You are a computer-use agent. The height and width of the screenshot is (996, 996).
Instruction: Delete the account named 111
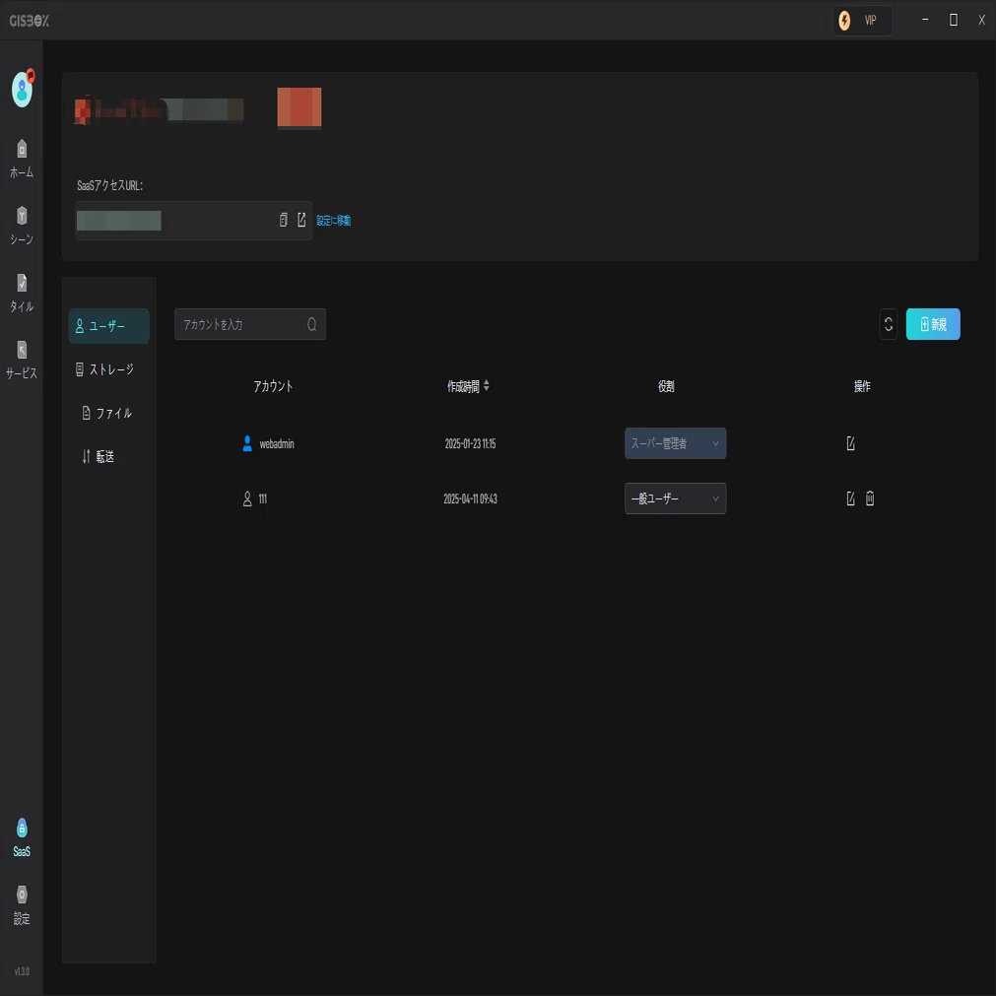(870, 498)
